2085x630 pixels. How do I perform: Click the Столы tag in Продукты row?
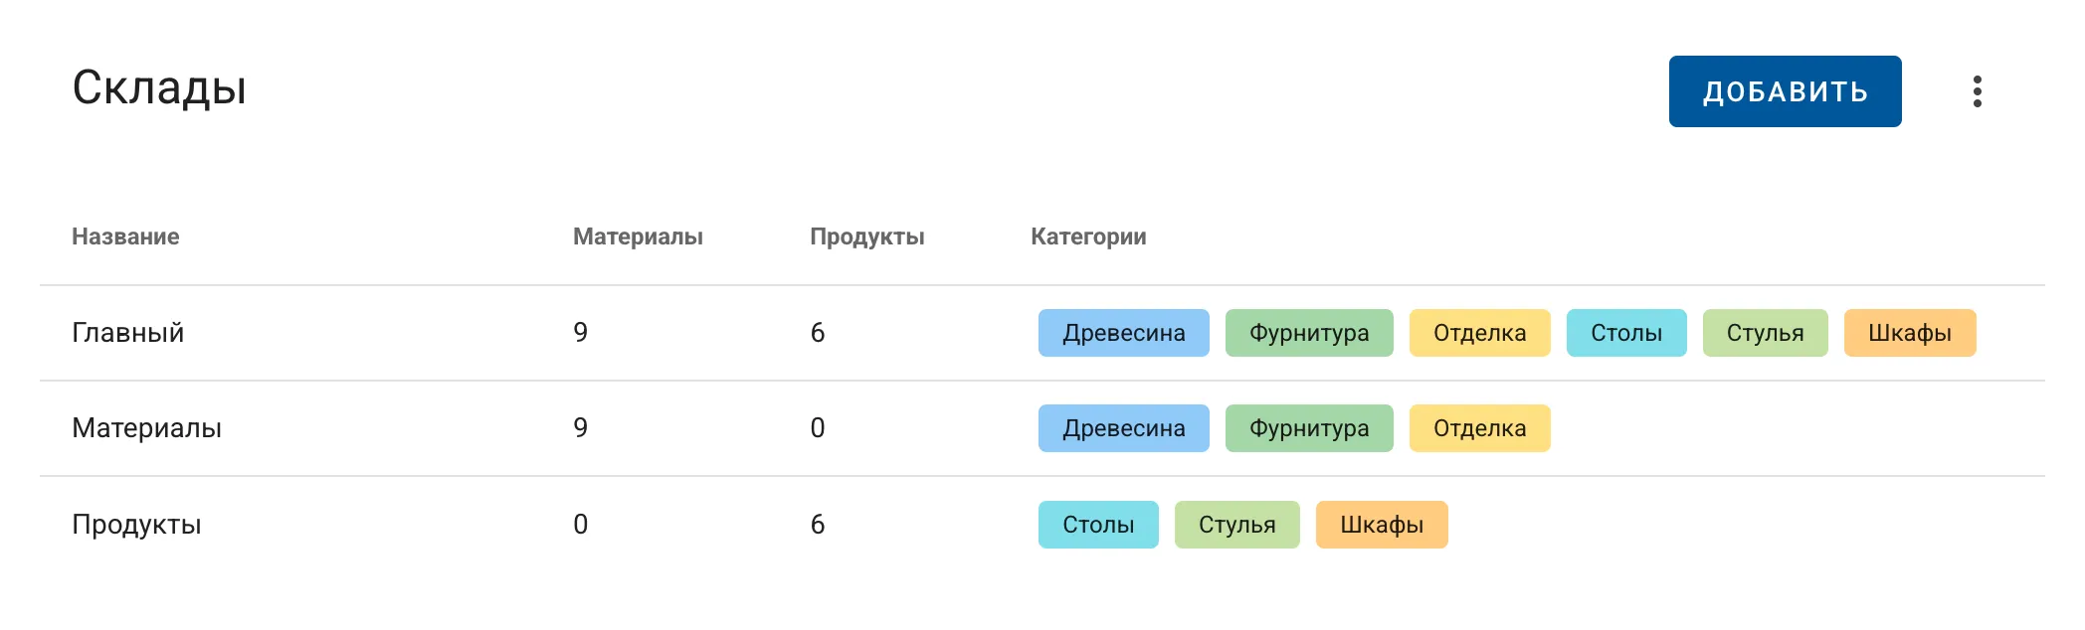(x=1098, y=524)
